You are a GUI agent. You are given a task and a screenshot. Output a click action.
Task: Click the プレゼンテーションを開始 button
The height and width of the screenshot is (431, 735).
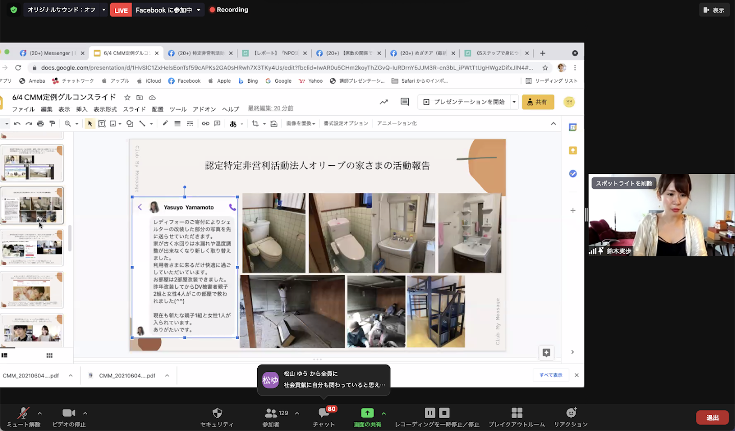tap(464, 102)
